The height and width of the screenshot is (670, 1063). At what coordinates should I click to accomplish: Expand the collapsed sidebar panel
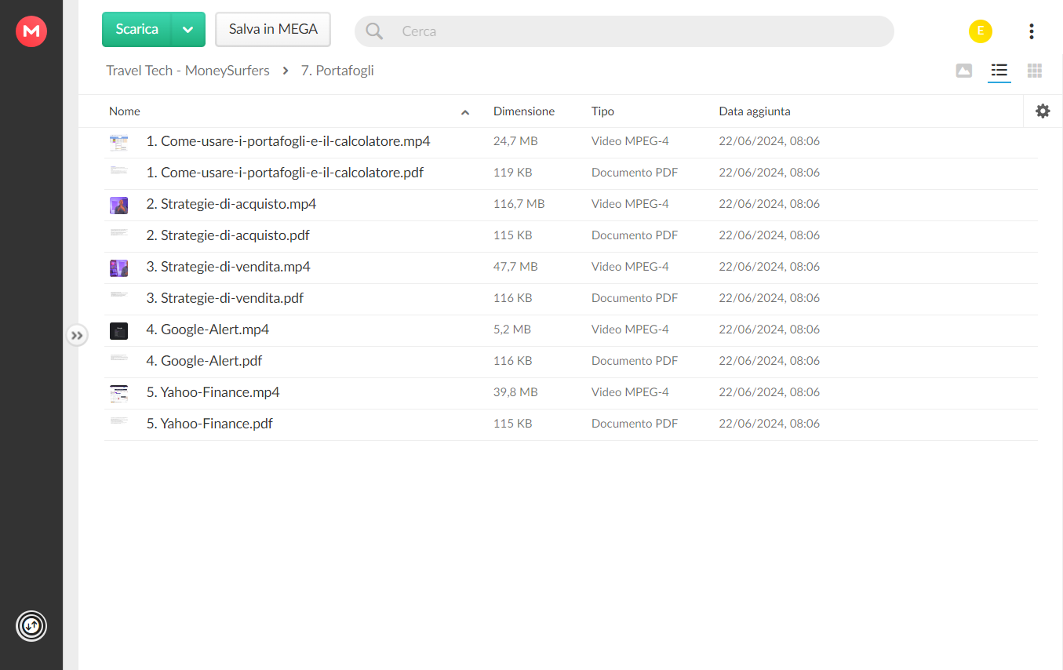pos(76,336)
